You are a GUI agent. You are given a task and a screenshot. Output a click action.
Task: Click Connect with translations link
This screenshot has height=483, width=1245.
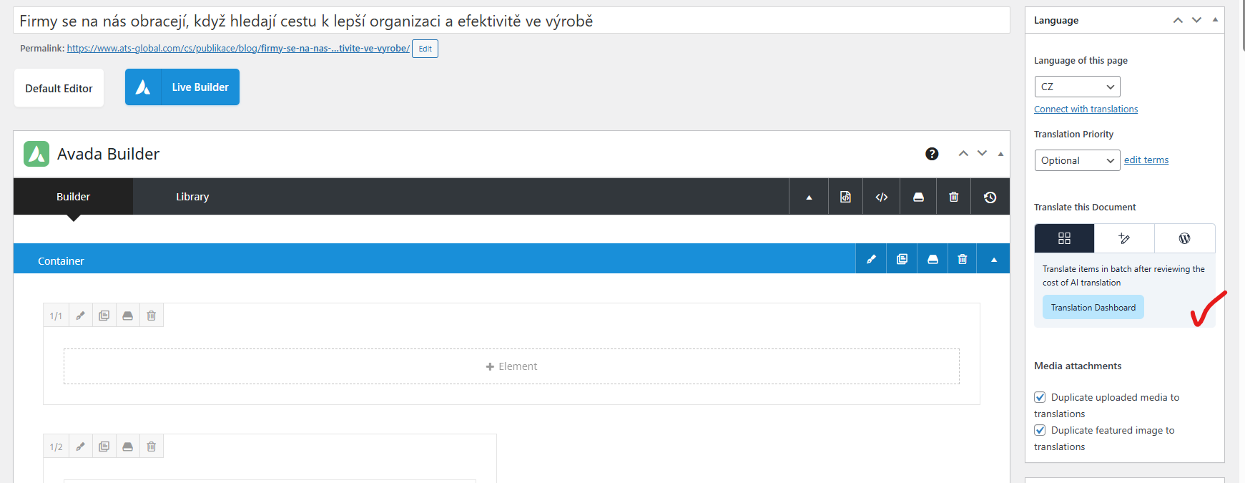click(1086, 109)
